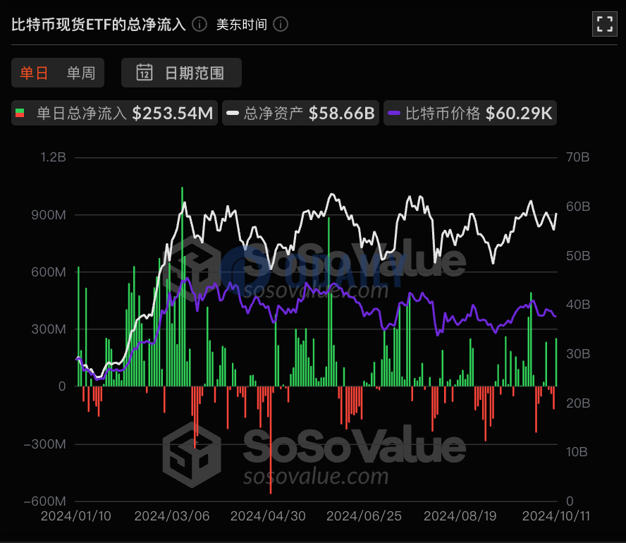626x543 pixels.
Task: Select the rightmost green bar at 2024/10/11
Action: coord(556,363)
